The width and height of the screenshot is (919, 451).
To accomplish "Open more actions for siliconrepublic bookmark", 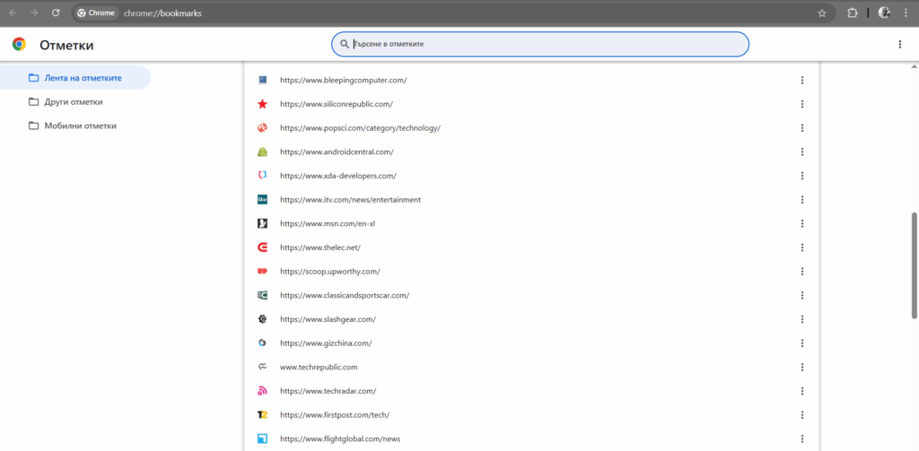I will coord(802,104).
